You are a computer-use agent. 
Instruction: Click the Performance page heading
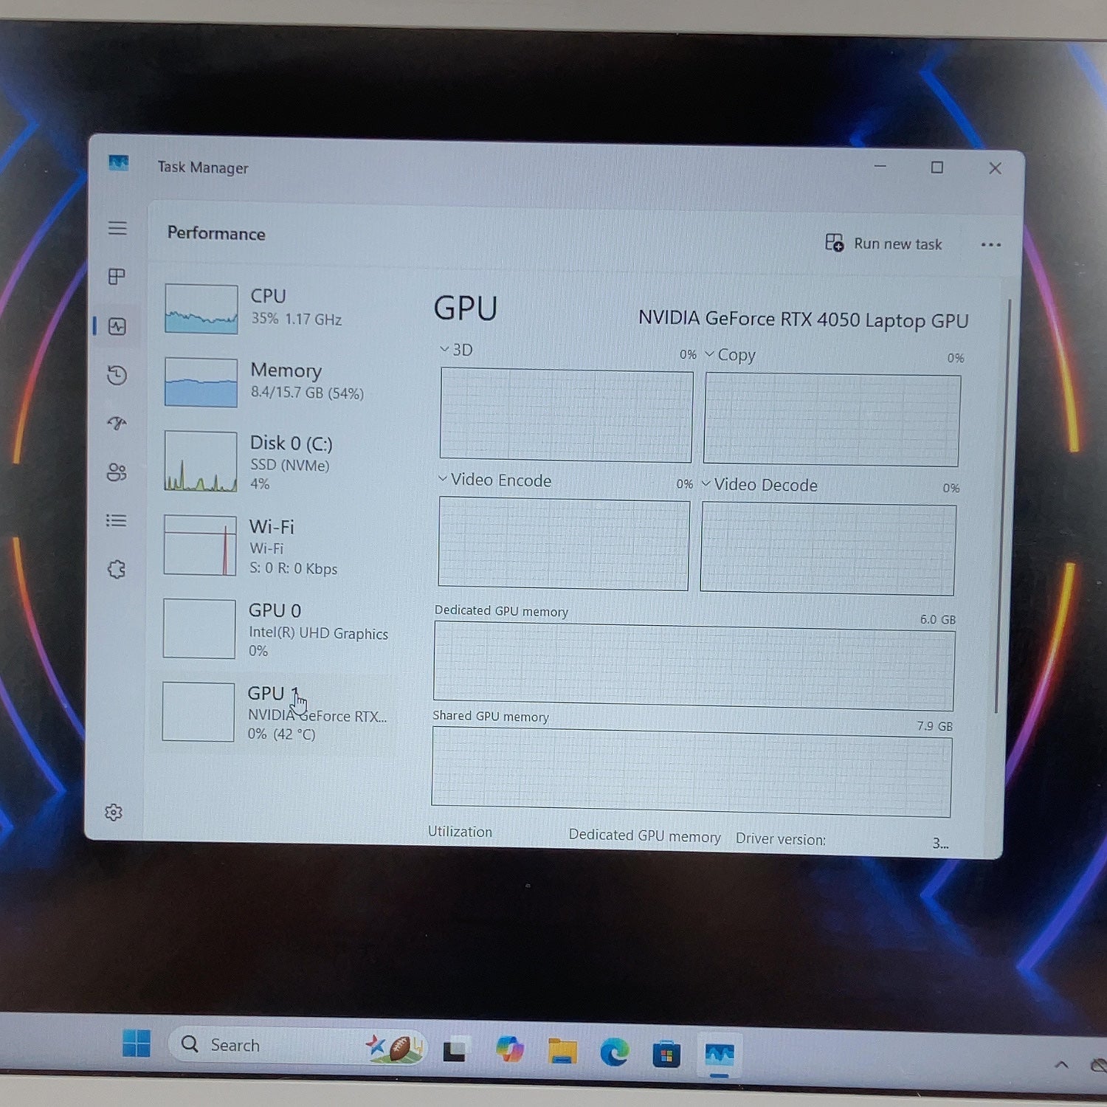click(x=216, y=233)
